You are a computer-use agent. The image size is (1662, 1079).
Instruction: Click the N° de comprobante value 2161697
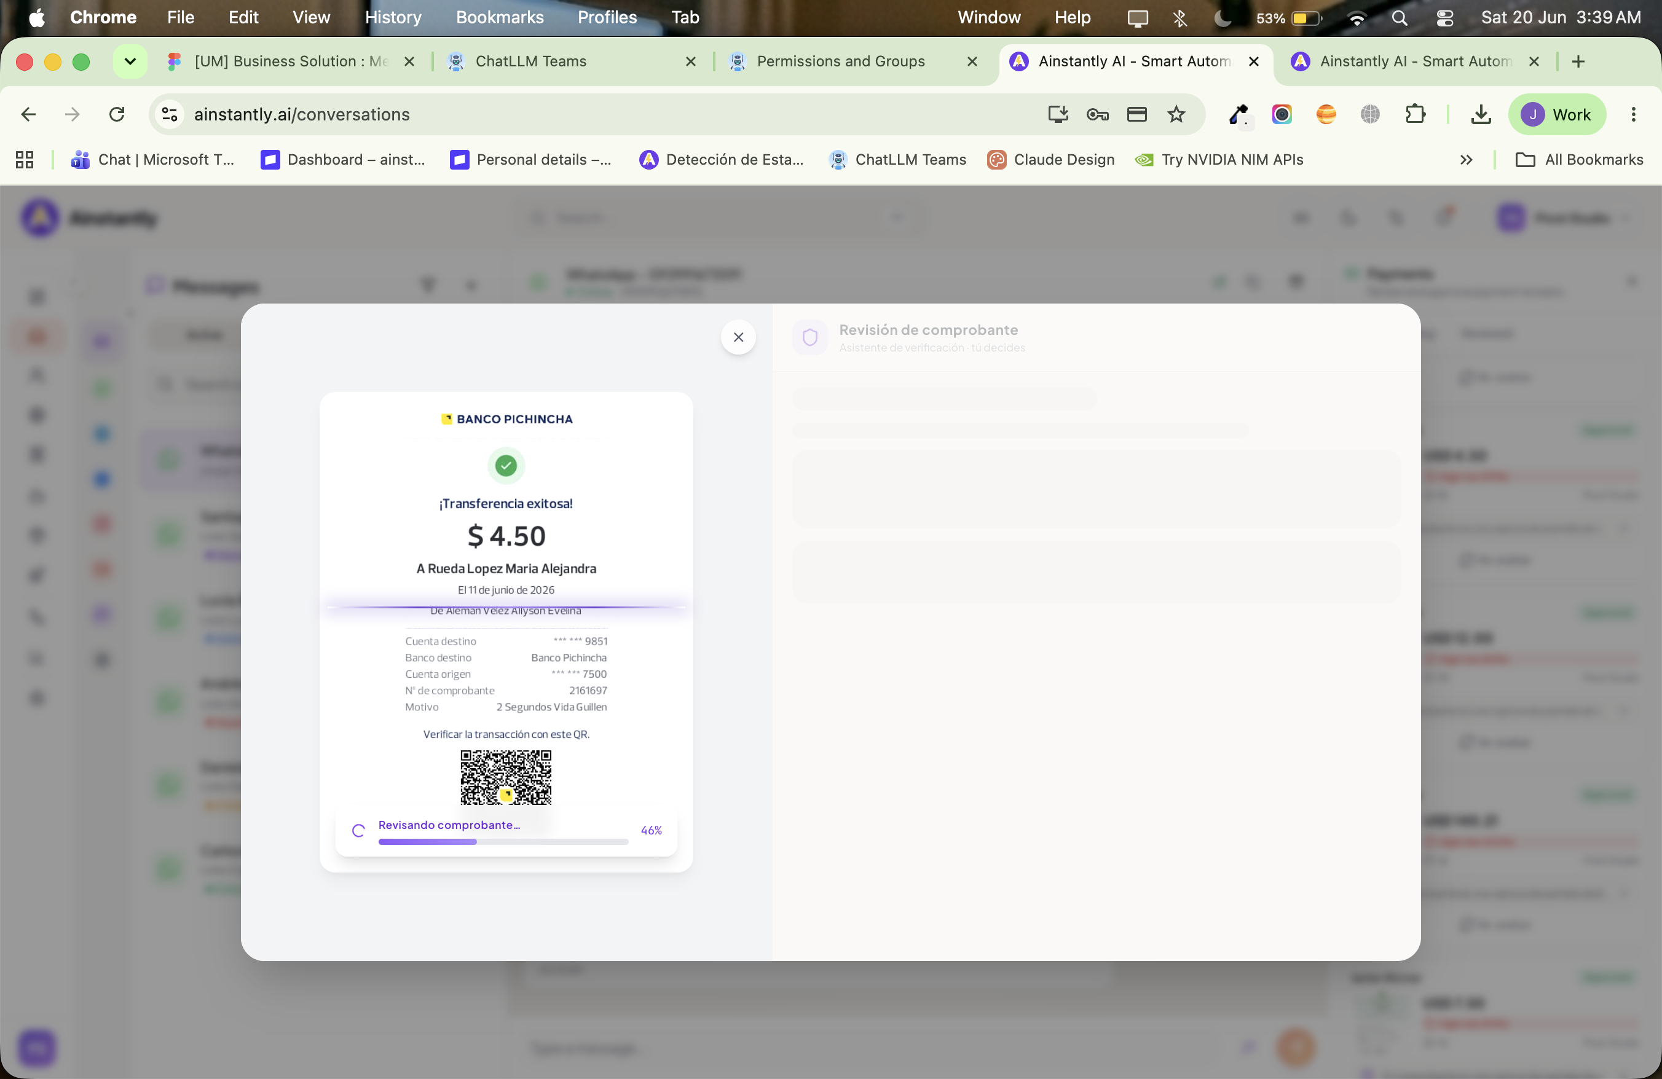point(587,690)
